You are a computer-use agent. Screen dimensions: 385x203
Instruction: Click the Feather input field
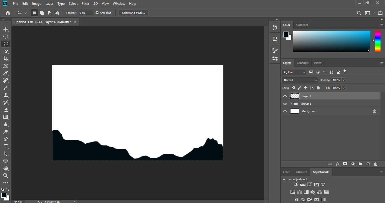pos(85,13)
